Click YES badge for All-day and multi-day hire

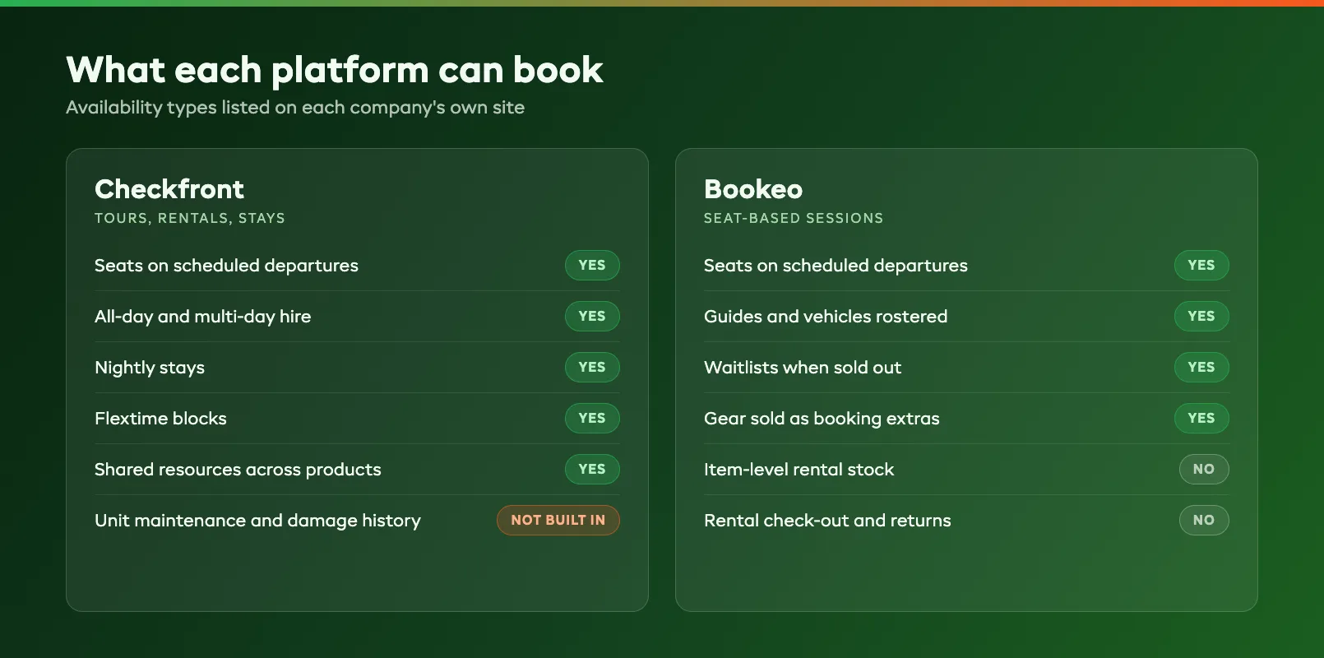pos(592,316)
